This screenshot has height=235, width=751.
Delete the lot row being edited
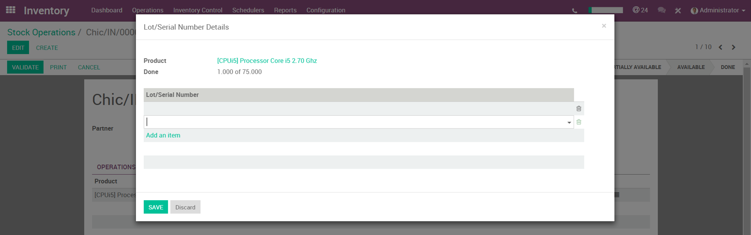(x=579, y=122)
